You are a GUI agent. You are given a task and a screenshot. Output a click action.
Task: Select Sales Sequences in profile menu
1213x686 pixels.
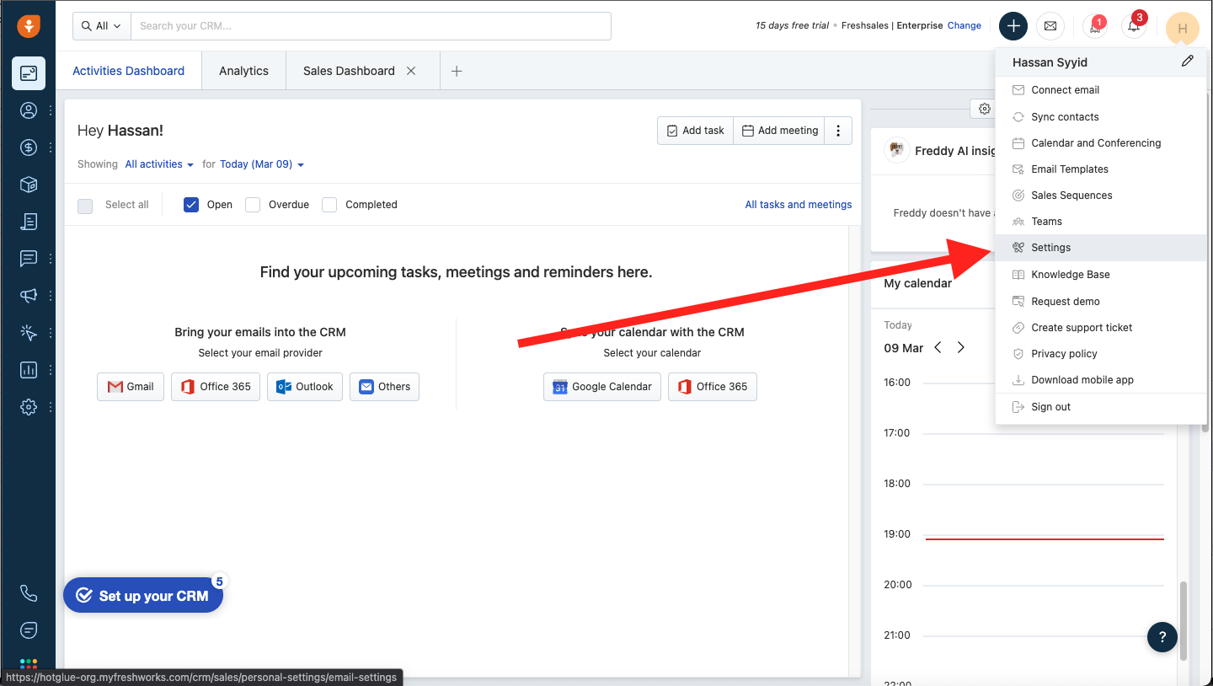pos(1101,196)
